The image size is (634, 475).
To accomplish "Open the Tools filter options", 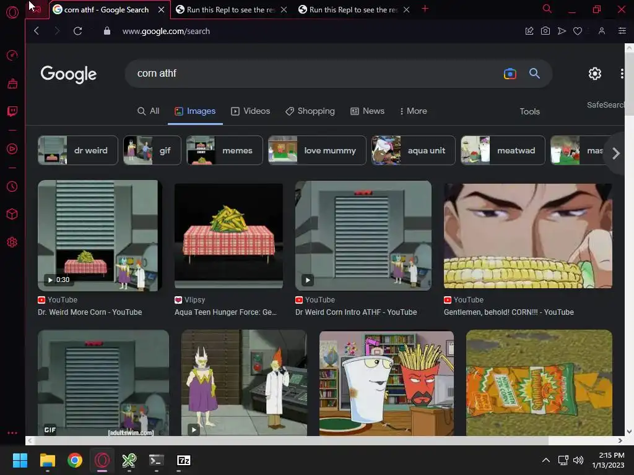I will tap(529, 111).
